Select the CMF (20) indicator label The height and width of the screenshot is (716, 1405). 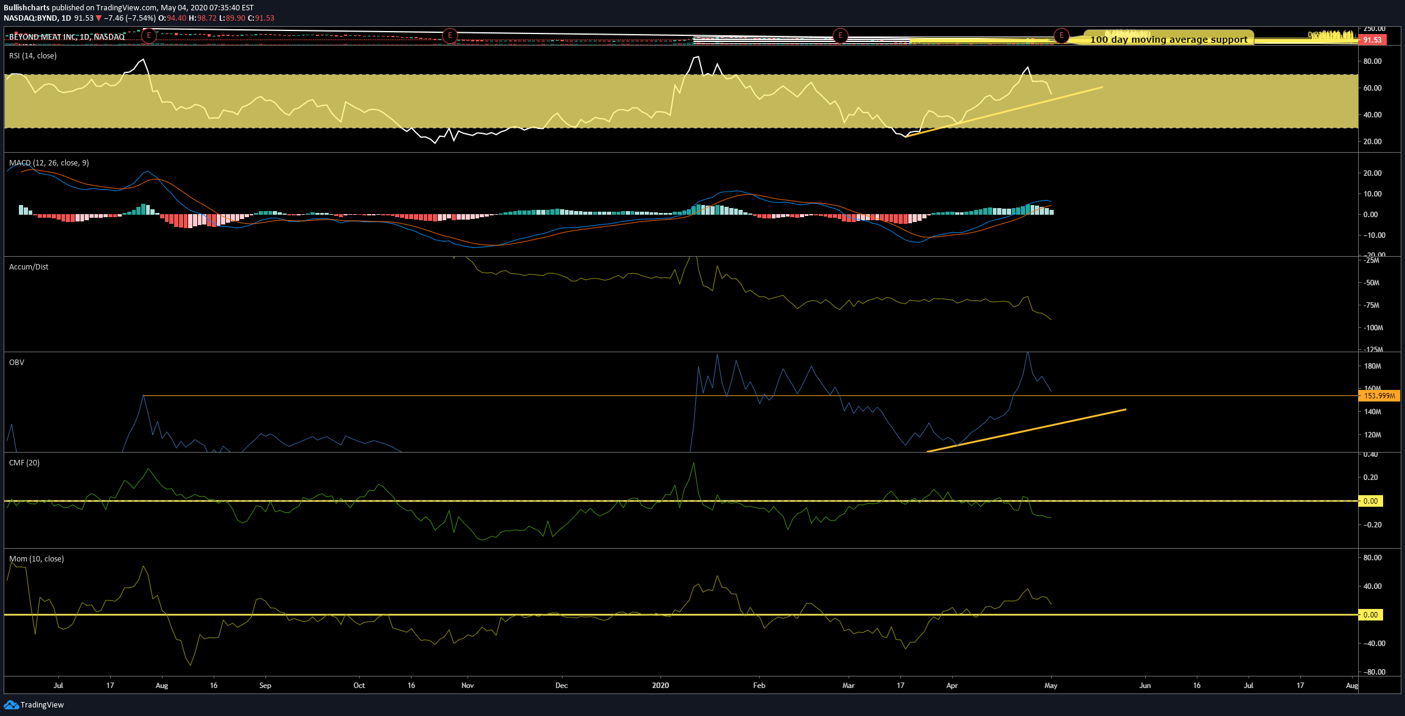pos(24,463)
